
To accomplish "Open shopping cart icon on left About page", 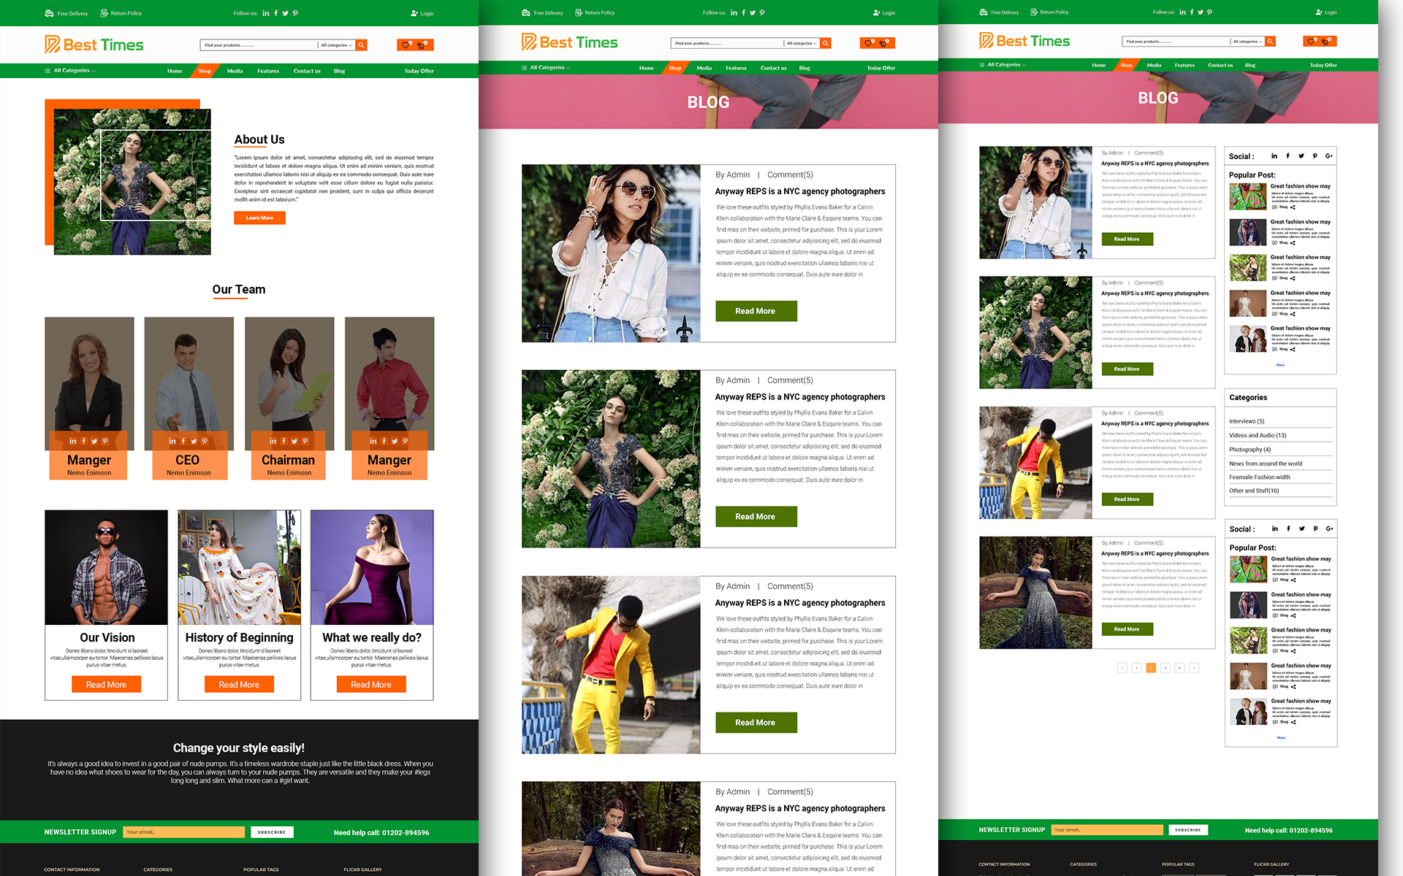I will click(422, 45).
